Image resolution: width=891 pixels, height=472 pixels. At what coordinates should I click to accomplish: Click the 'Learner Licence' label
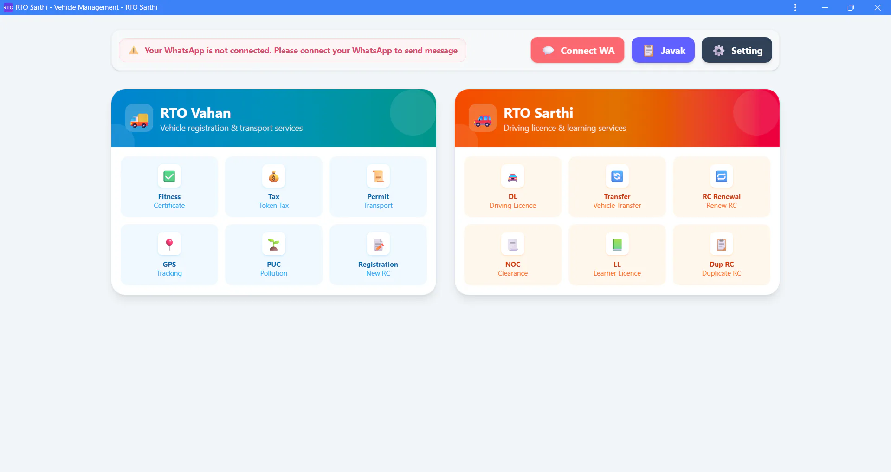click(617, 273)
